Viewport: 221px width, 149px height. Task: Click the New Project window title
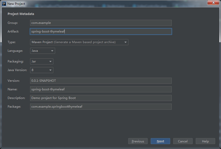(x=16, y=4)
